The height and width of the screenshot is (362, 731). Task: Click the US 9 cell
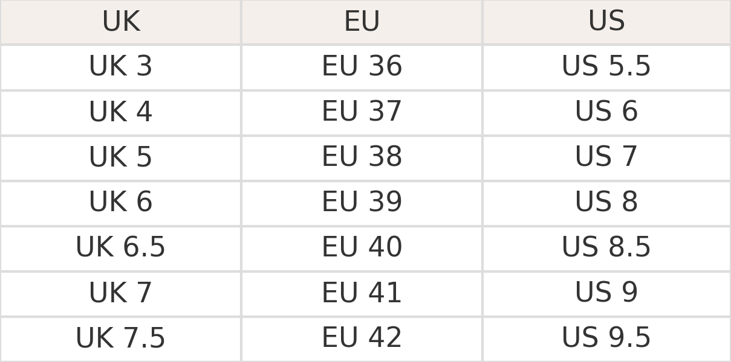606,293
